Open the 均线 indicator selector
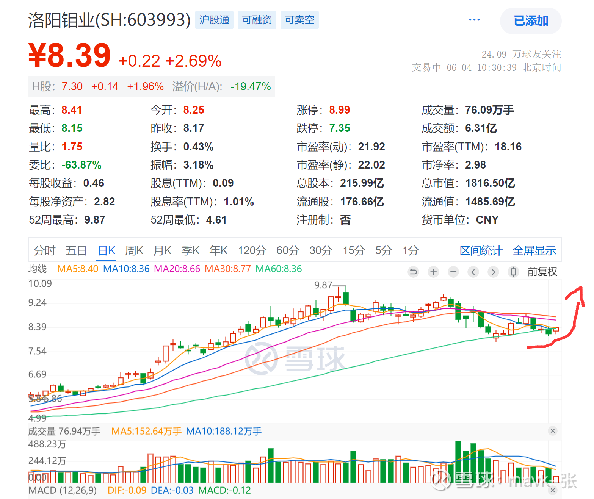 point(38,269)
